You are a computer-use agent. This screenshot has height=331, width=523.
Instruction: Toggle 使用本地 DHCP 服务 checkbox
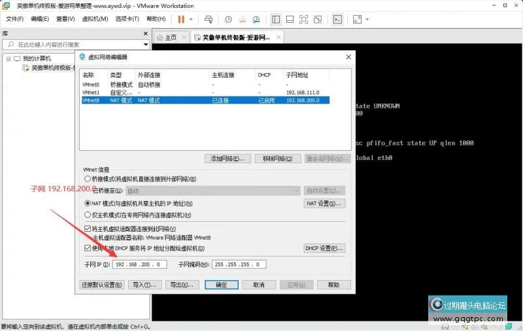pyautogui.click(x=88, y=248)
